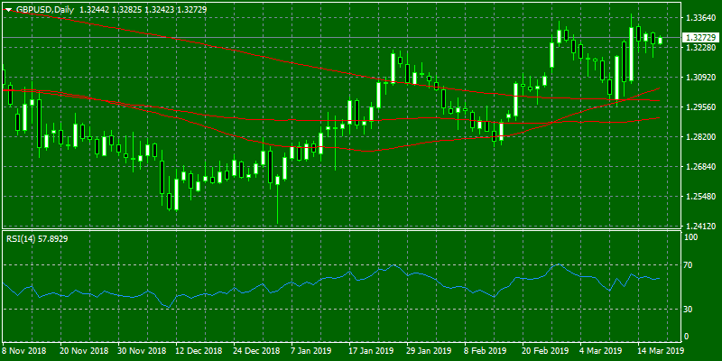The width and height of the screenshot is (722, 361).
Task: Click the RSI 70 level label
Action: 690,265
